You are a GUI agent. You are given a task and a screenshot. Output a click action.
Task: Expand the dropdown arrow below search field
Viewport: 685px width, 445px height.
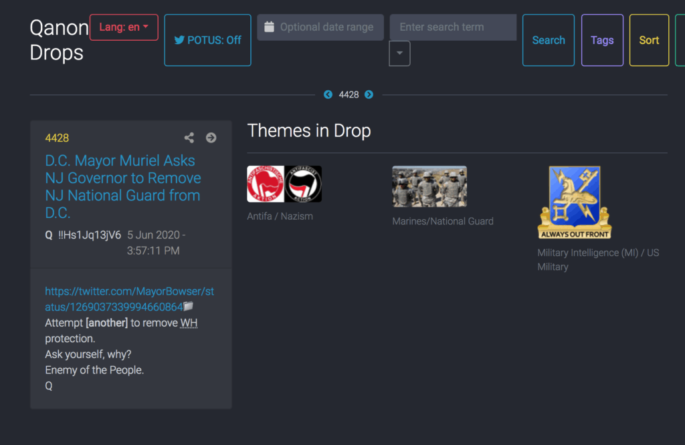point(399,53)
